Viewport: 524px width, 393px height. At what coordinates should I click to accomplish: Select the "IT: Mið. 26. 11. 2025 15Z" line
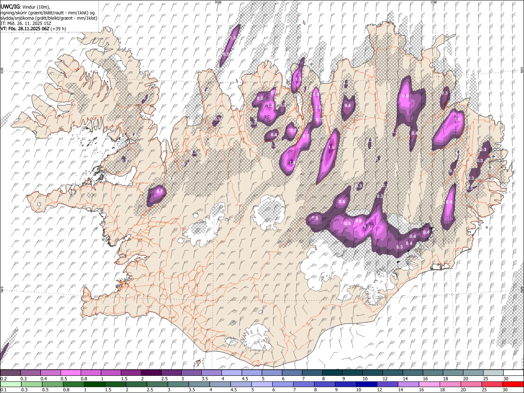26,23
